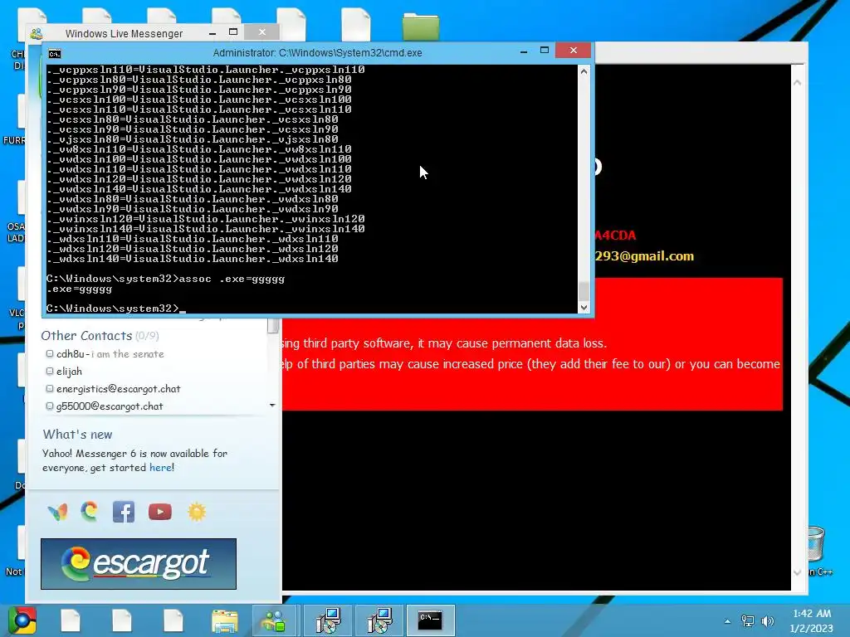The height and width of the screenshot is (637, 850).
Task: Click dropdown arrow below contact list
Action: 272,405
